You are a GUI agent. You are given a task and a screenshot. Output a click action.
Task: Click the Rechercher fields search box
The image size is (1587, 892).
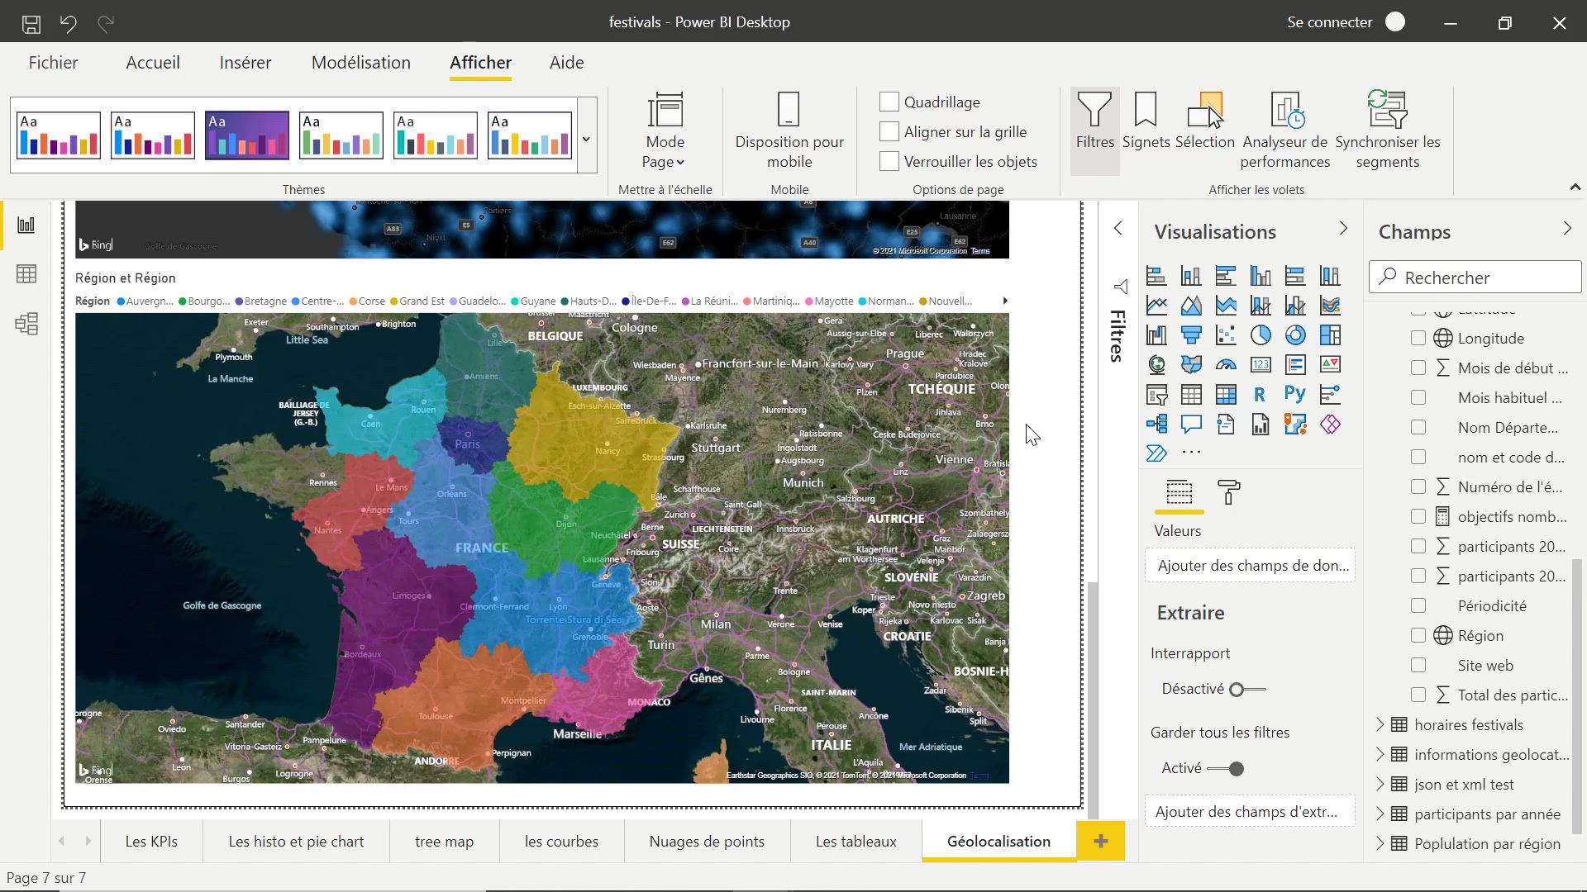1475,278
